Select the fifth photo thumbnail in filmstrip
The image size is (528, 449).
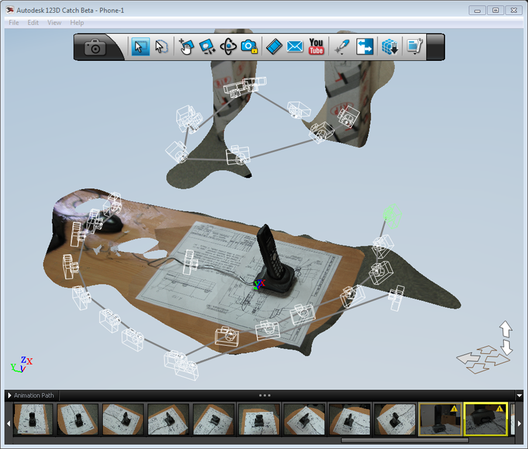pos(213,419)
